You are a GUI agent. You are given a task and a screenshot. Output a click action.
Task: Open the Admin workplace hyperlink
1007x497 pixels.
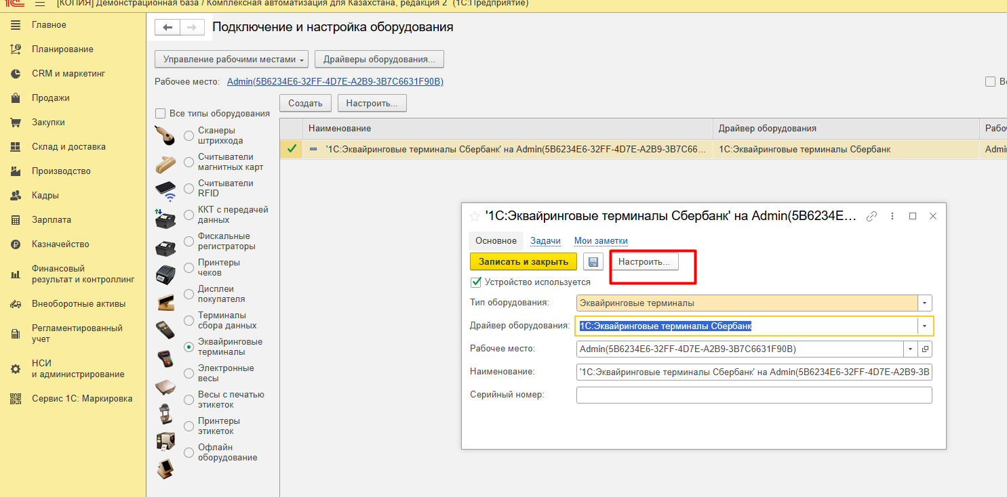tap(335, 82)
